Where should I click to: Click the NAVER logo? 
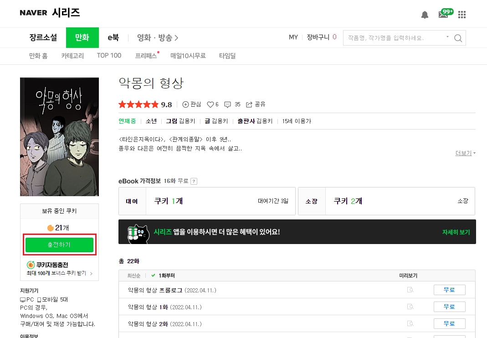point(34,13)
